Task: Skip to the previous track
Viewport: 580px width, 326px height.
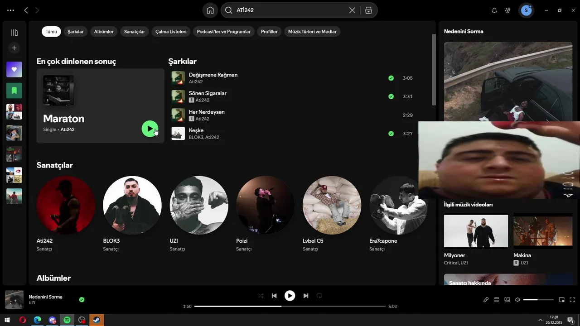Action: pos(274,296)
